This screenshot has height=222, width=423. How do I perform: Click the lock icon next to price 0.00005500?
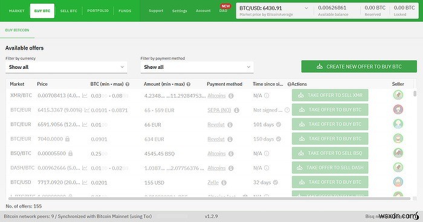click(71, 153)
